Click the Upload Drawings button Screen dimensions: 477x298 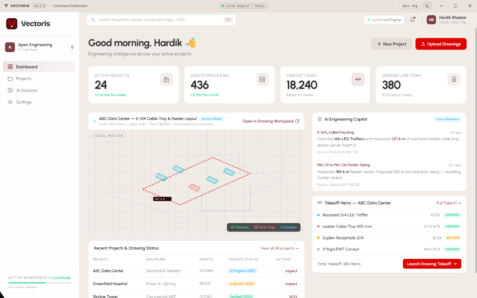(441, 44)
